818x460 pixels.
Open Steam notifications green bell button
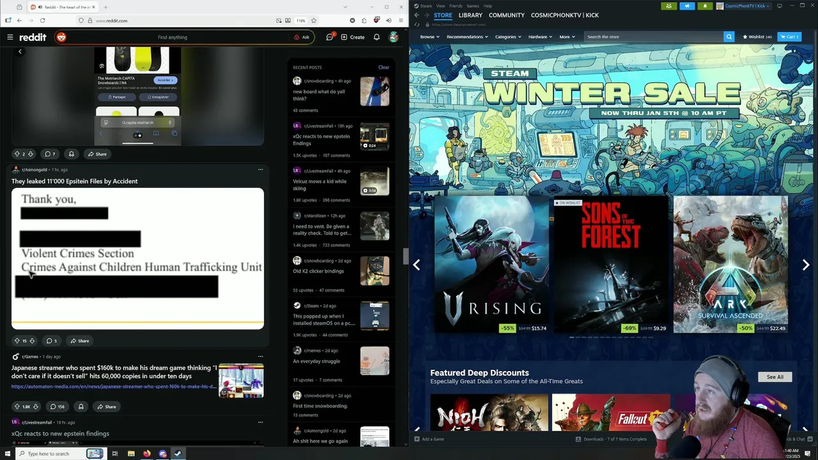click(x=705, y=6)
